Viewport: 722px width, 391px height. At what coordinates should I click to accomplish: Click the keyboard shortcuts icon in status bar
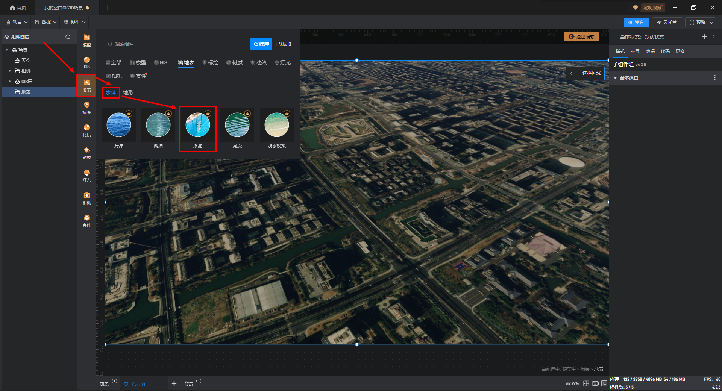[595, 383]
